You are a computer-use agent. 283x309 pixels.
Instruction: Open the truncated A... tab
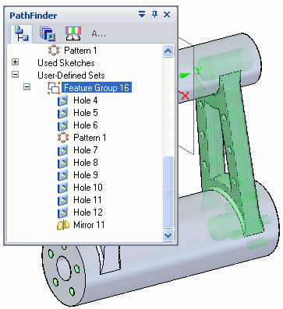point(99,33)
